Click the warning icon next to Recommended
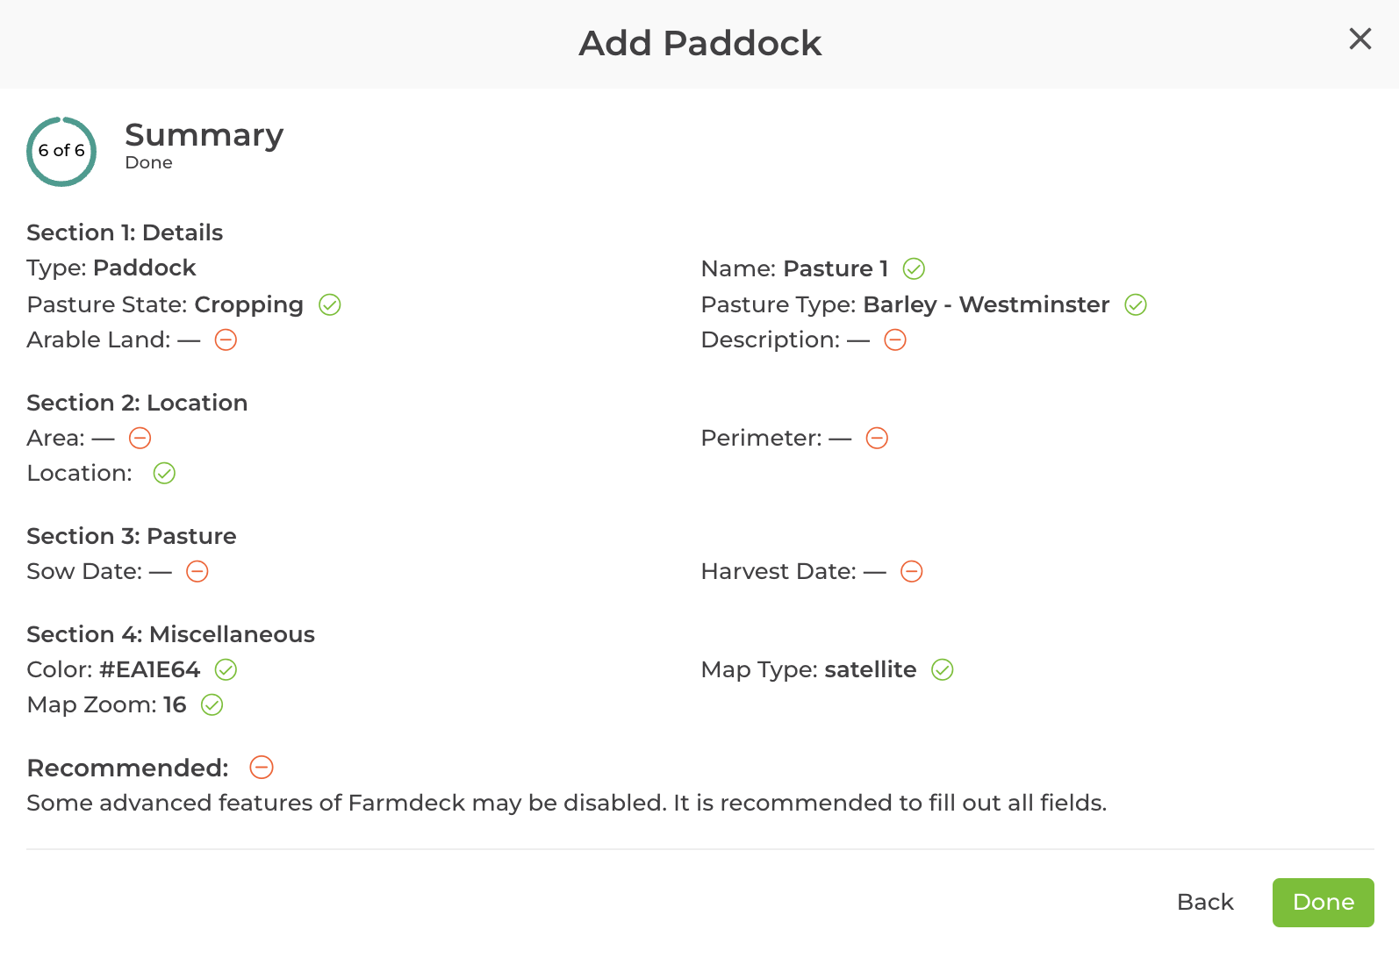Viewport: 1399px width, 965px height. coord(261,768)
